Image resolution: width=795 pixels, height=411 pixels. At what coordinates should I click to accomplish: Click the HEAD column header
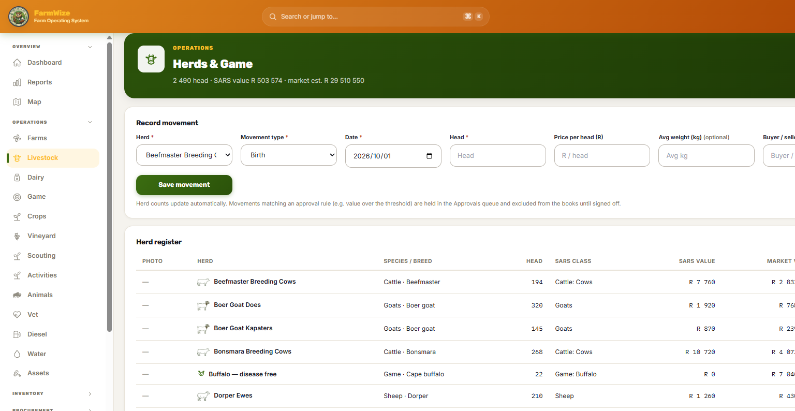click(x=534, y=261)
